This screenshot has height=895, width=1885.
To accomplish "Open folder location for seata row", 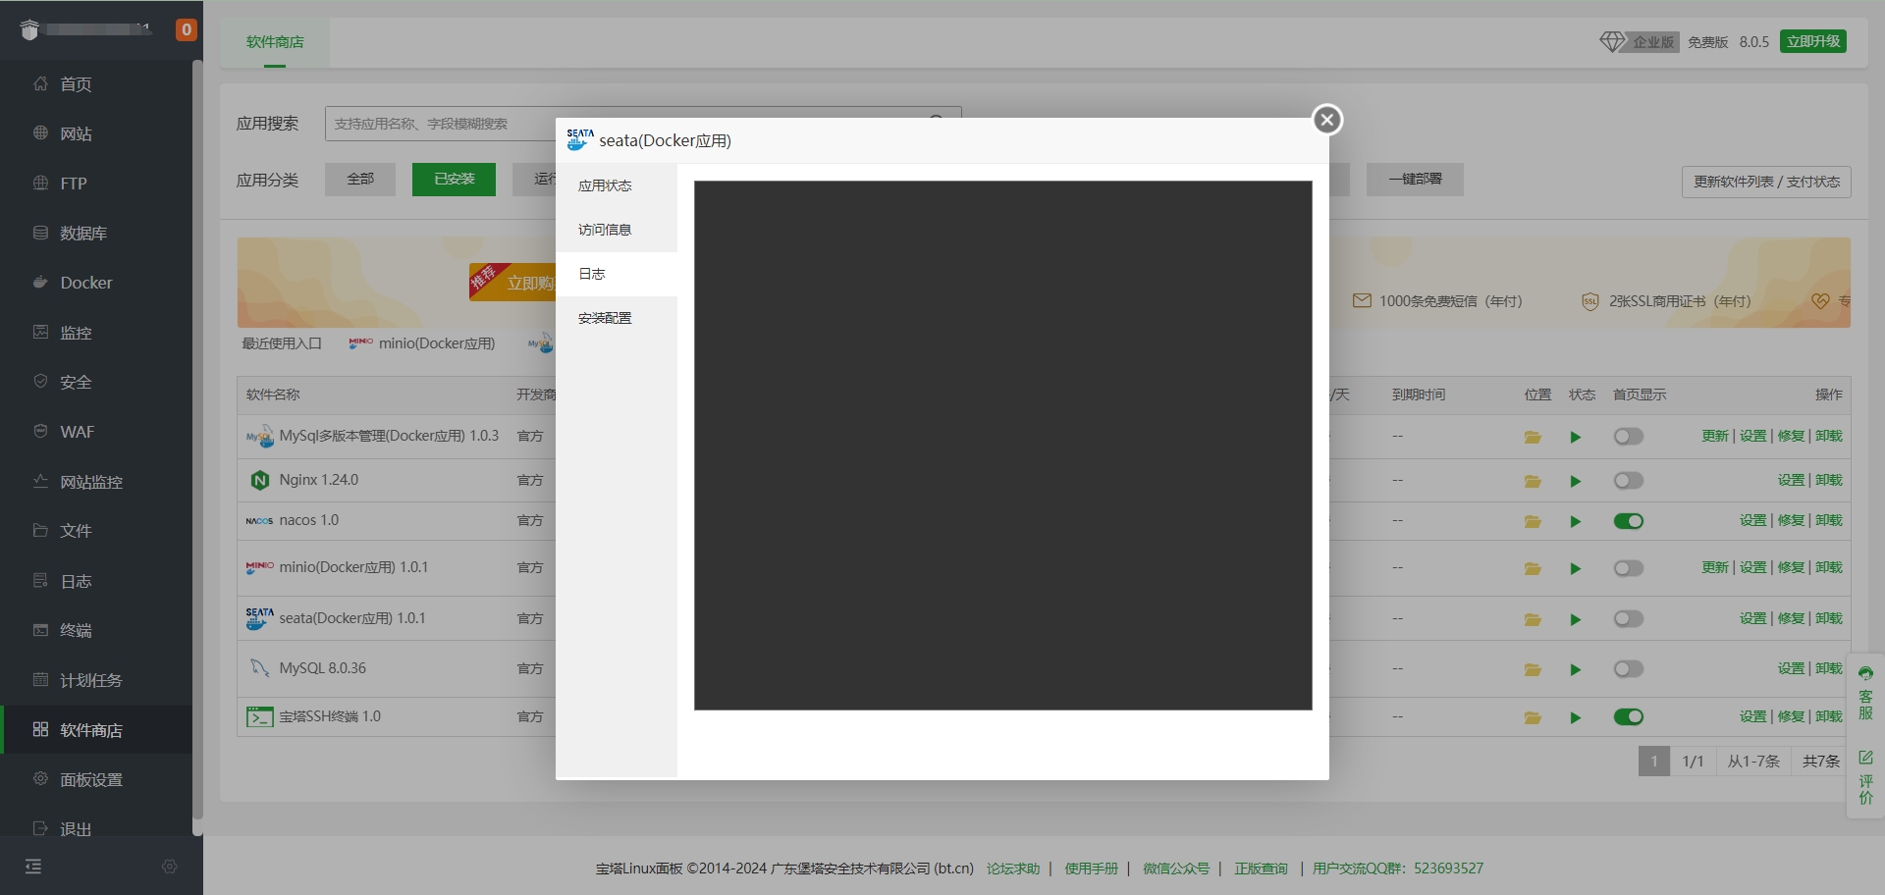I will click(1533, 620).
